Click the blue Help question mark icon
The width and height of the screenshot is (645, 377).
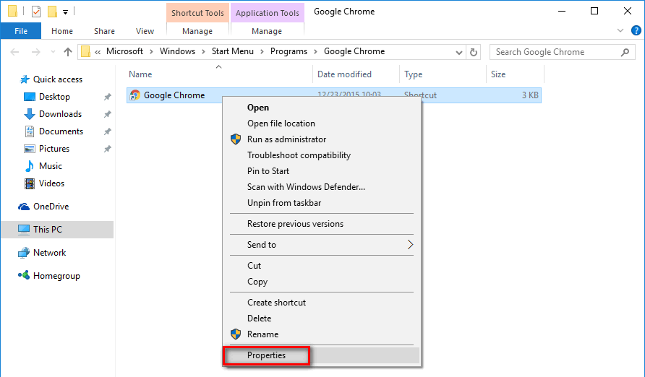click(636, 30)
